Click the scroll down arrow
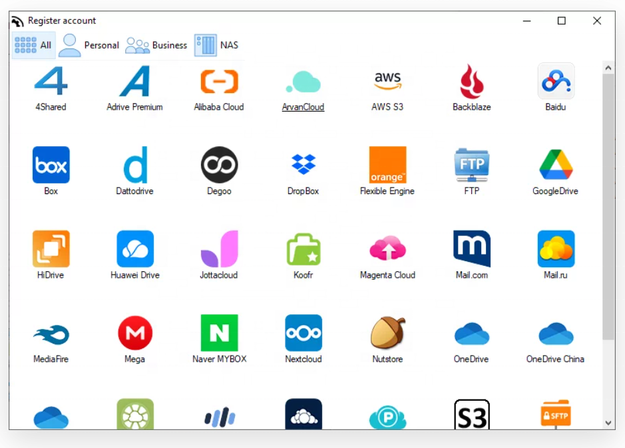625x448 pixels. point(608,422)
